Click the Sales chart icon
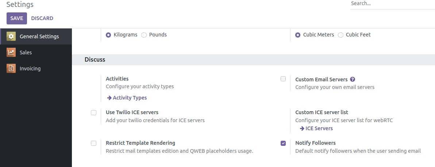Image resolution: width=435 pixels, height=167 pixels. [11, 53]
